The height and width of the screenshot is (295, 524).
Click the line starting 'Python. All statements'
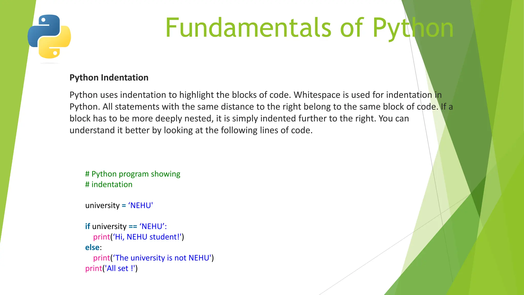[261, 107]
